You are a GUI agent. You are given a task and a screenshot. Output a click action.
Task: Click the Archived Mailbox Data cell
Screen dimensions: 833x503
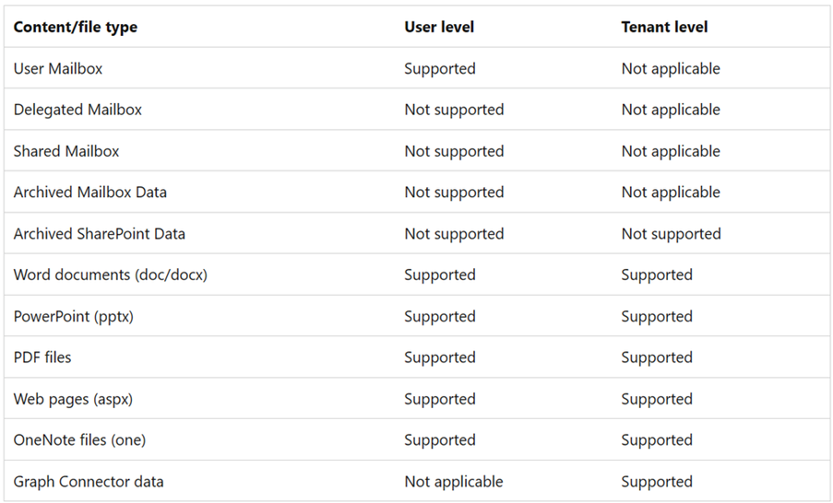click(x=89, y=192)
